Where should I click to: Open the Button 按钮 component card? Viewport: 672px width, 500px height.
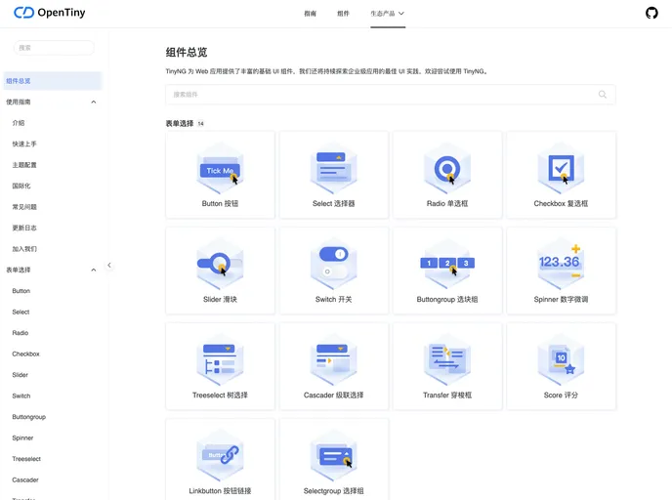pyautogui.click(x=222, y=175)
